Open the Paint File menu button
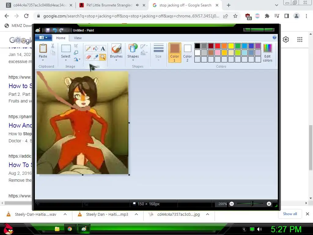Viewport: 313px width, 235px height. 43,38
